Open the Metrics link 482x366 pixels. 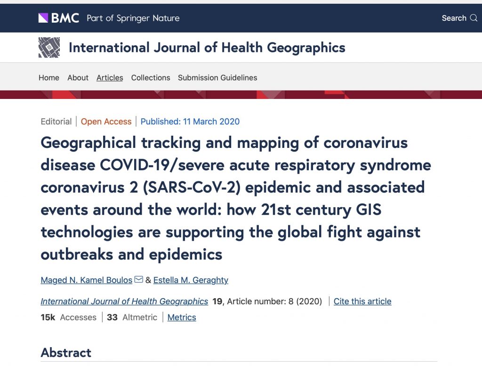click(182, 317)
